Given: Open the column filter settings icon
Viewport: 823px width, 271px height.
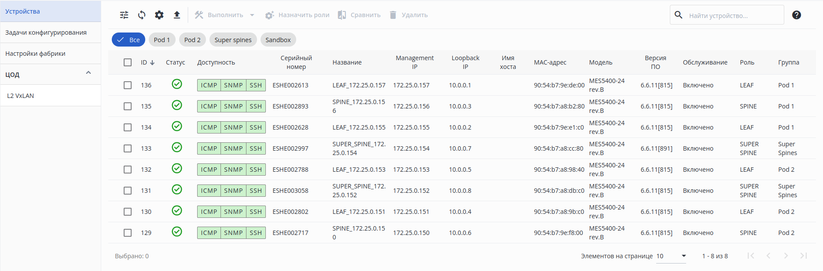Looking at the screenshot, I should click(124, 15).
